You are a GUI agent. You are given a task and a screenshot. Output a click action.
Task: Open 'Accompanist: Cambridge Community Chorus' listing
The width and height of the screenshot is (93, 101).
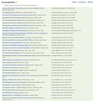16,75
